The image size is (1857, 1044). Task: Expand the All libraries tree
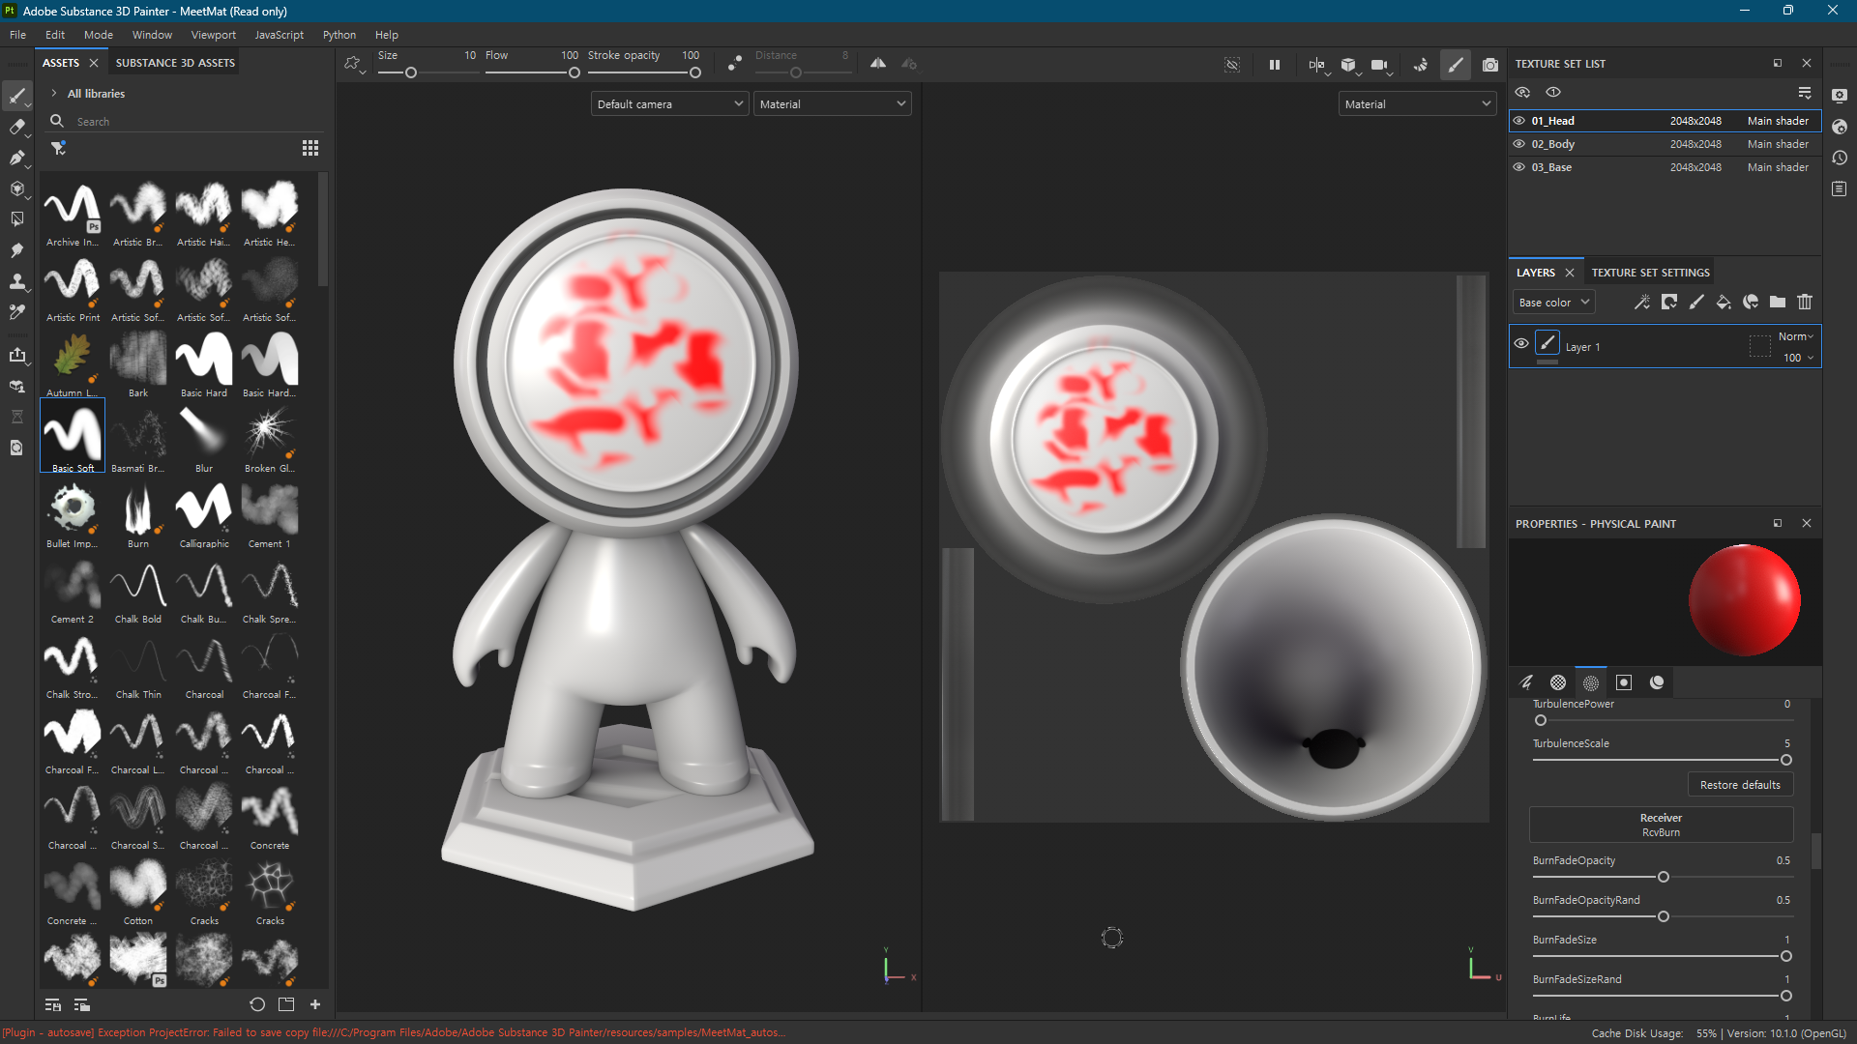click(54, 94)
